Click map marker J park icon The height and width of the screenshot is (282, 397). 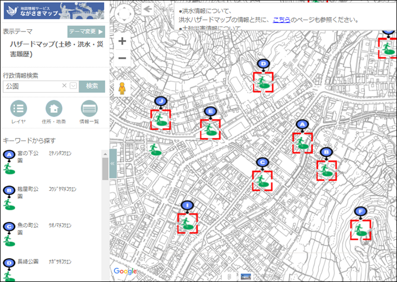point(160,119)
